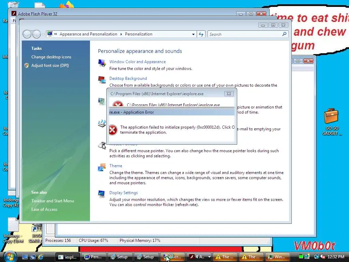Open Display Settings link
The image size is (349, 262).
pyautogui.click(x=123, y=193)
